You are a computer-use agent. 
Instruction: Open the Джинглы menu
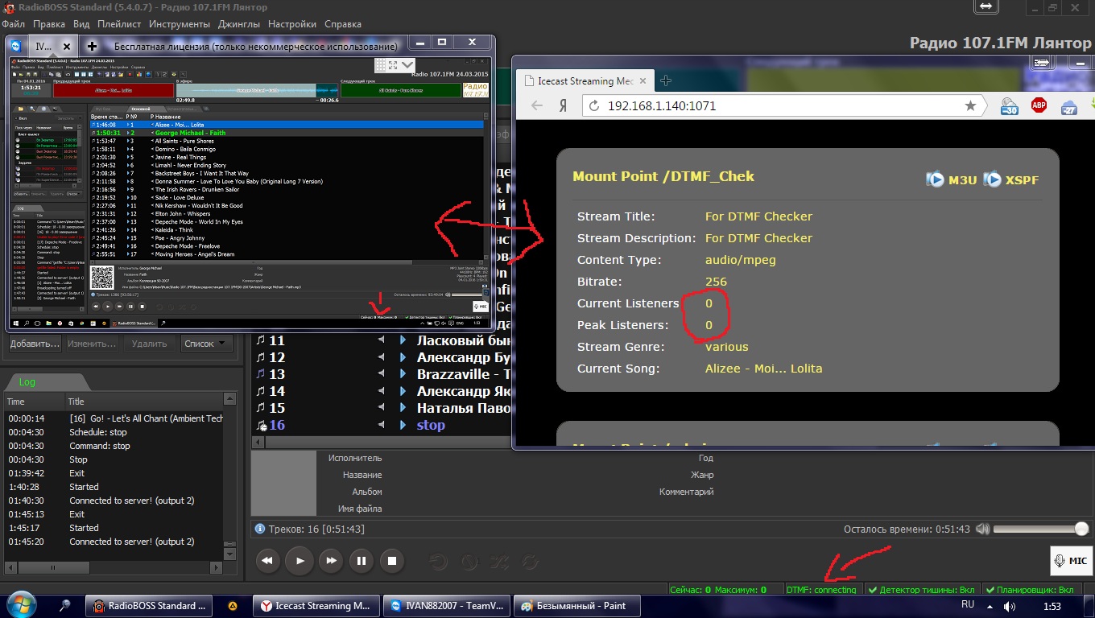(239, 24)
